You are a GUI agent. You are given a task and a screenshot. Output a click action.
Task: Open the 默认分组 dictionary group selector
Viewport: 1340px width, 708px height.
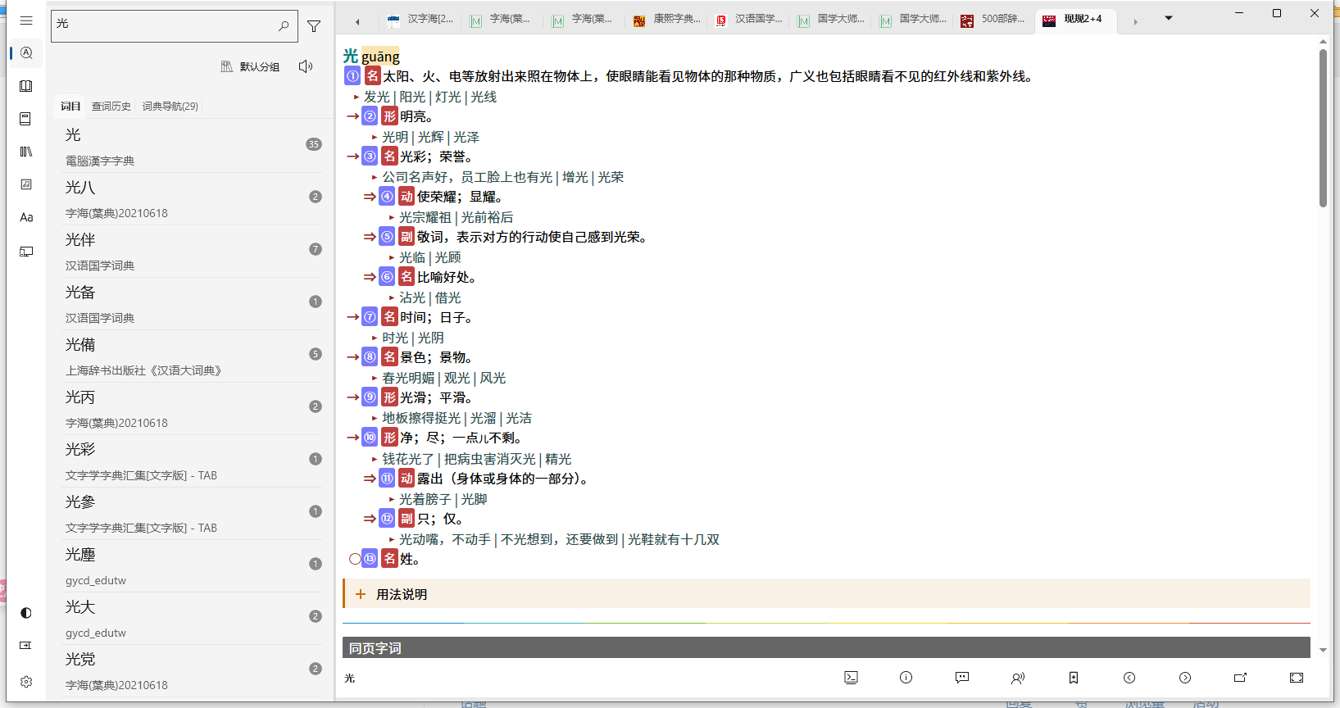pyautogui.click(x=251, y=66)
